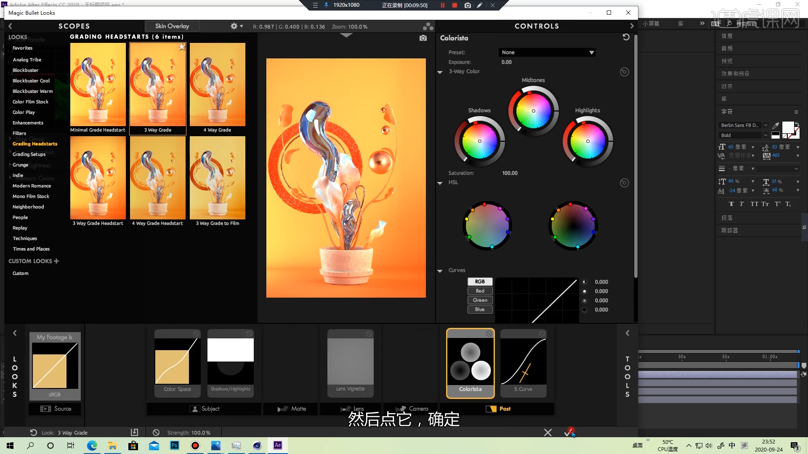Add a custom look with plus icon

(x=56, y=261)
